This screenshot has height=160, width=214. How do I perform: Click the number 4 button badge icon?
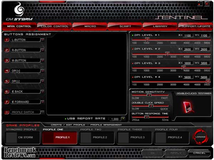6,71
